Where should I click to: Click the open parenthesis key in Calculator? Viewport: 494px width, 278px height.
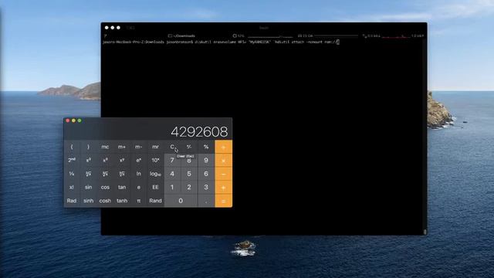pyautogui.click(x=72, y=147)
